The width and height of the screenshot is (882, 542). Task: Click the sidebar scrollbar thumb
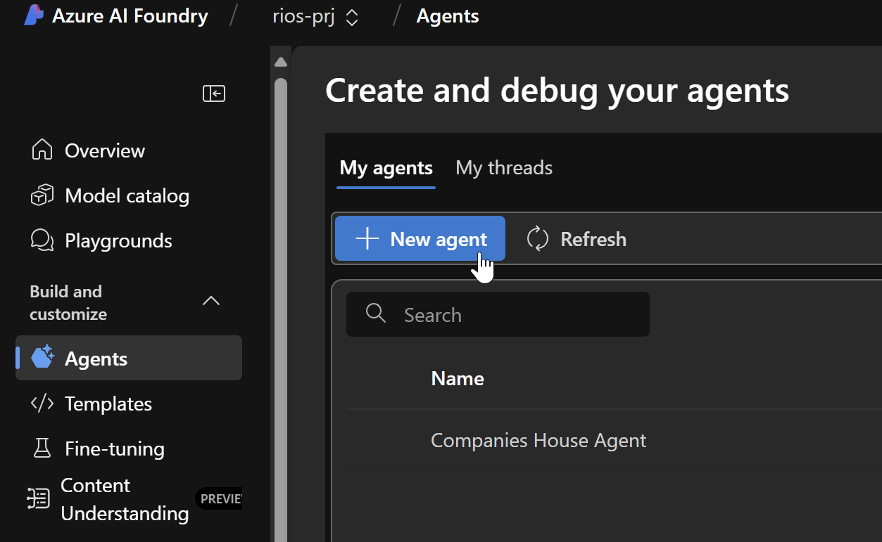[281, 309]
